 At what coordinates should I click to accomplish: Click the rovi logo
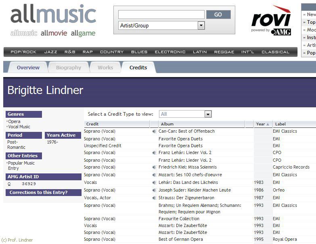coord(271,20)
